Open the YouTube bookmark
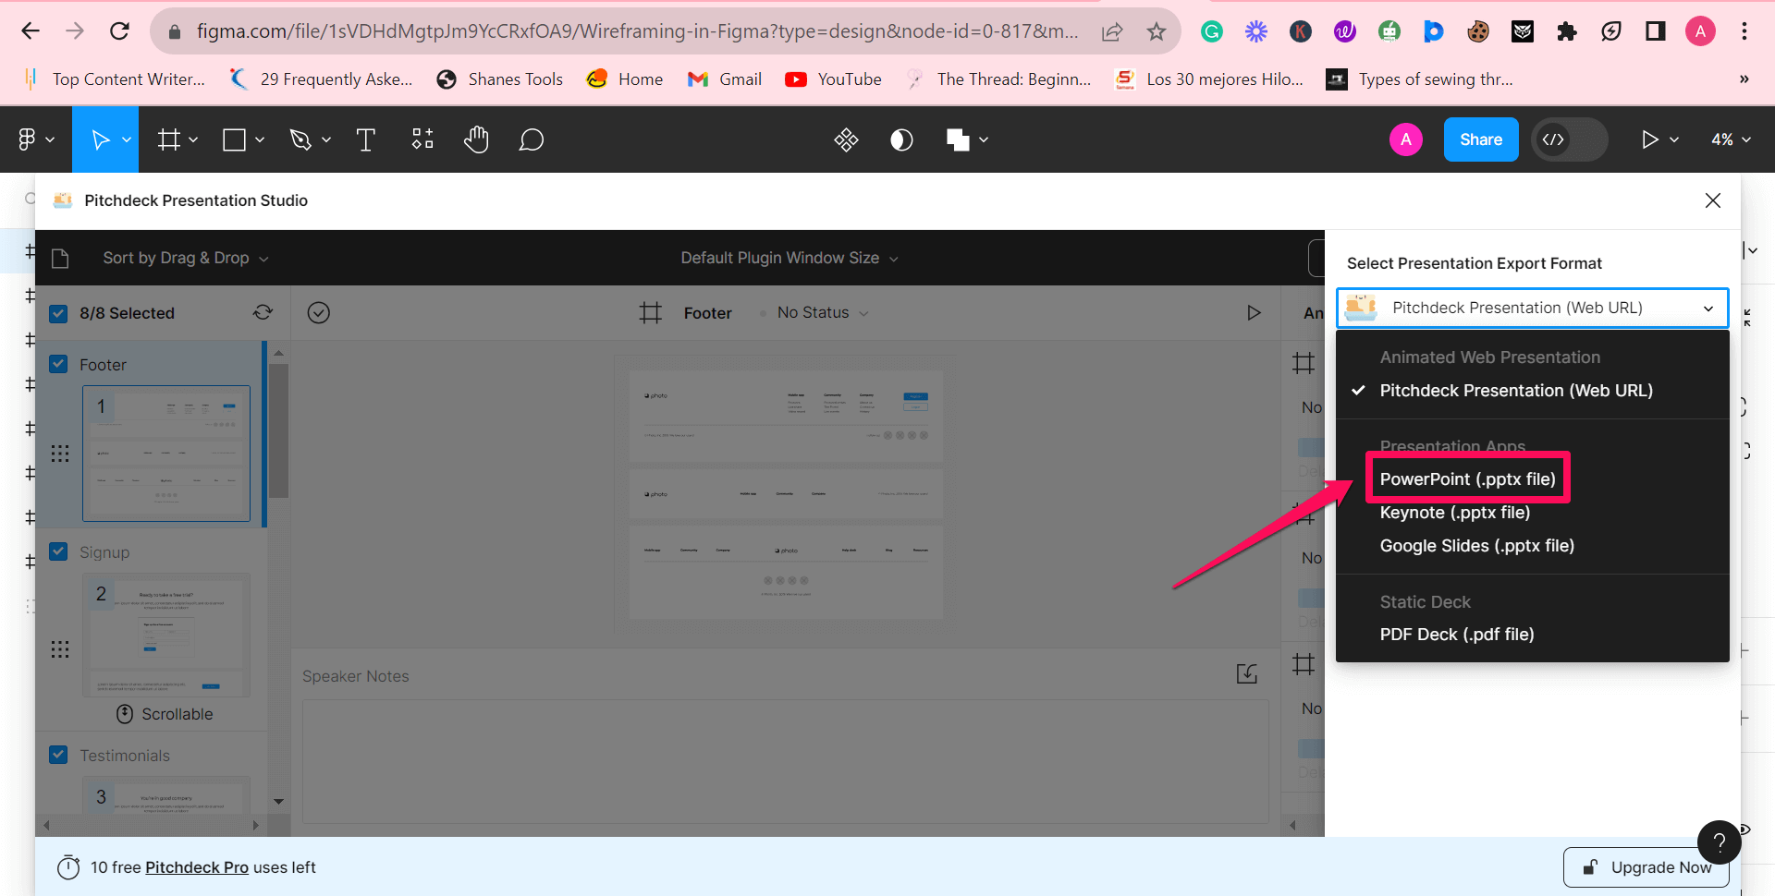 coord(833,79)
